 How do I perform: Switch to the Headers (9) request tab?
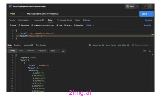click(x=39, y=20)
